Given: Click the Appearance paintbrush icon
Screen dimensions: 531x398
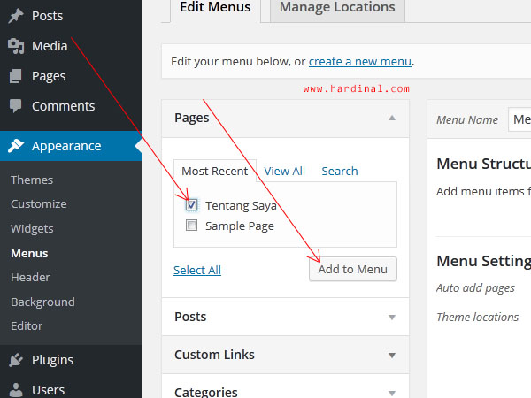Looking at the screenshot, I should tap(16, 146).
